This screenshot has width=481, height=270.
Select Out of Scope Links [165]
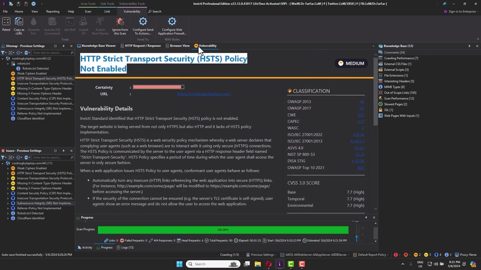point(400,93)
